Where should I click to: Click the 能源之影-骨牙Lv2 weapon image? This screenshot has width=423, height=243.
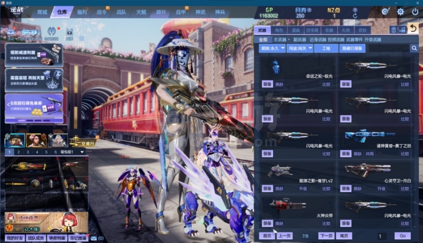(x=280, y=170)
